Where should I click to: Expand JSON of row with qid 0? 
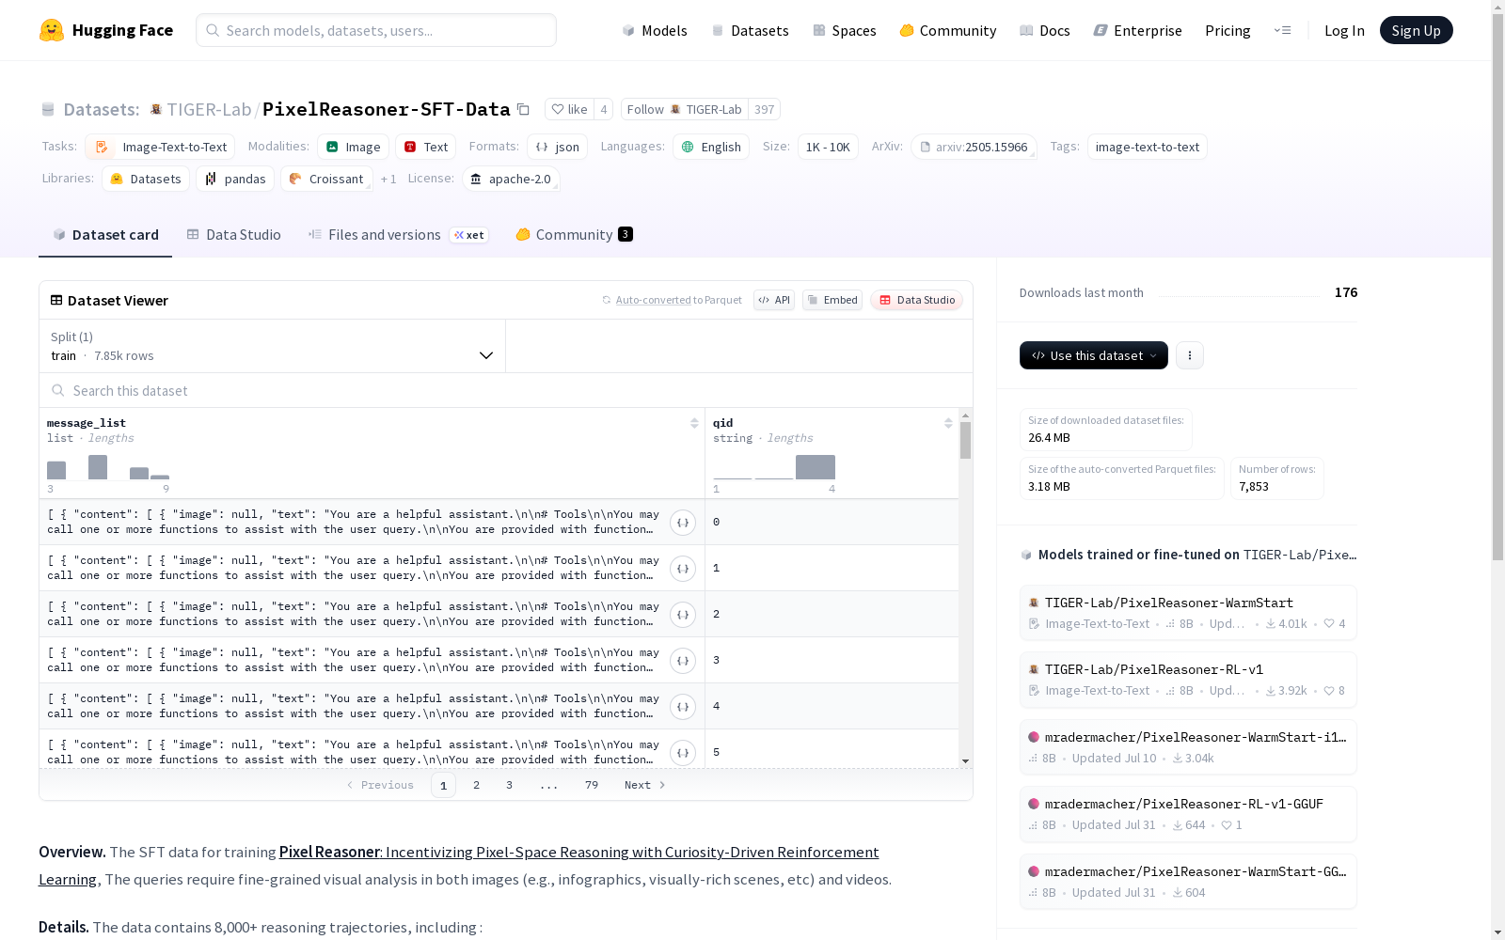coord(683,523)
